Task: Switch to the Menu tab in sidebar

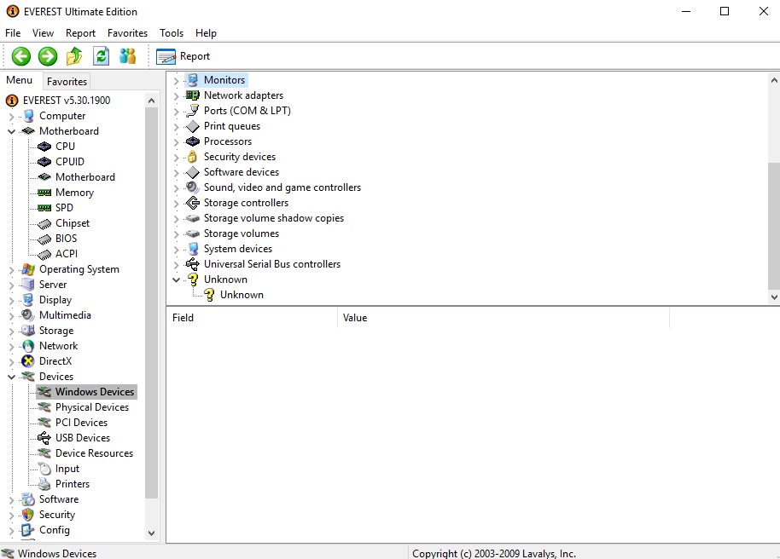Action: coord(20,80)
